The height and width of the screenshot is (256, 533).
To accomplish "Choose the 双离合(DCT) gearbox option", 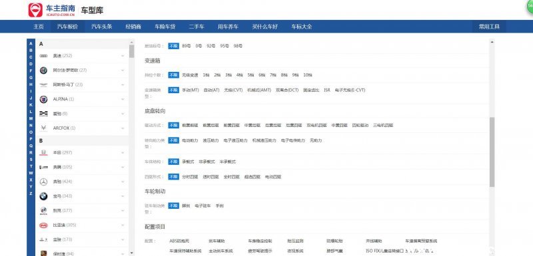I will (287, 90).
